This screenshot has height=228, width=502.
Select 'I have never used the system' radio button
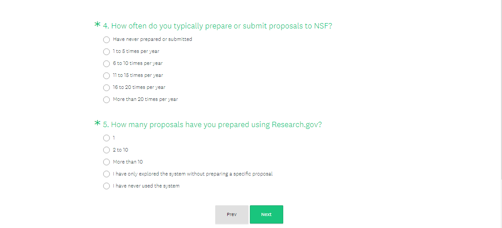click(106, 186)
